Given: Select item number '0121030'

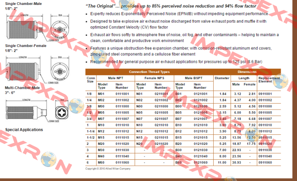Looking at the screenshot, I should (201, 150).
